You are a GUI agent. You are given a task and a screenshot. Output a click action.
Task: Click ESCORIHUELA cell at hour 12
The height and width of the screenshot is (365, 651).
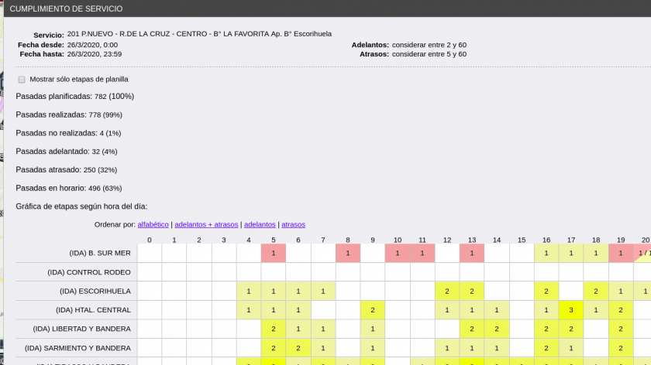[447, 292]
